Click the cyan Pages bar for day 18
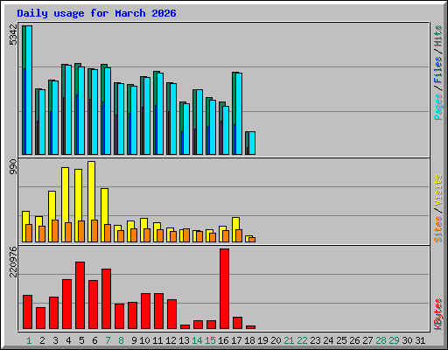The width and height of the screenshot is (448, 350). point(252,143)
